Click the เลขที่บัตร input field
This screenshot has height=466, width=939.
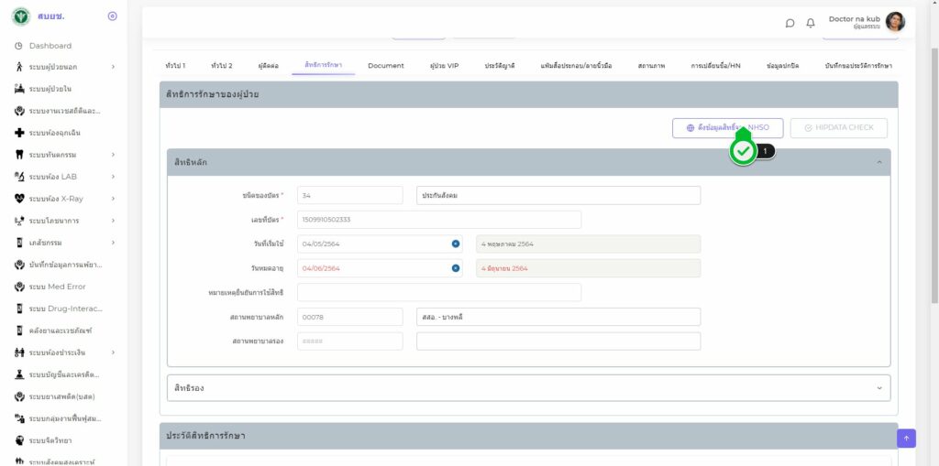439,220
